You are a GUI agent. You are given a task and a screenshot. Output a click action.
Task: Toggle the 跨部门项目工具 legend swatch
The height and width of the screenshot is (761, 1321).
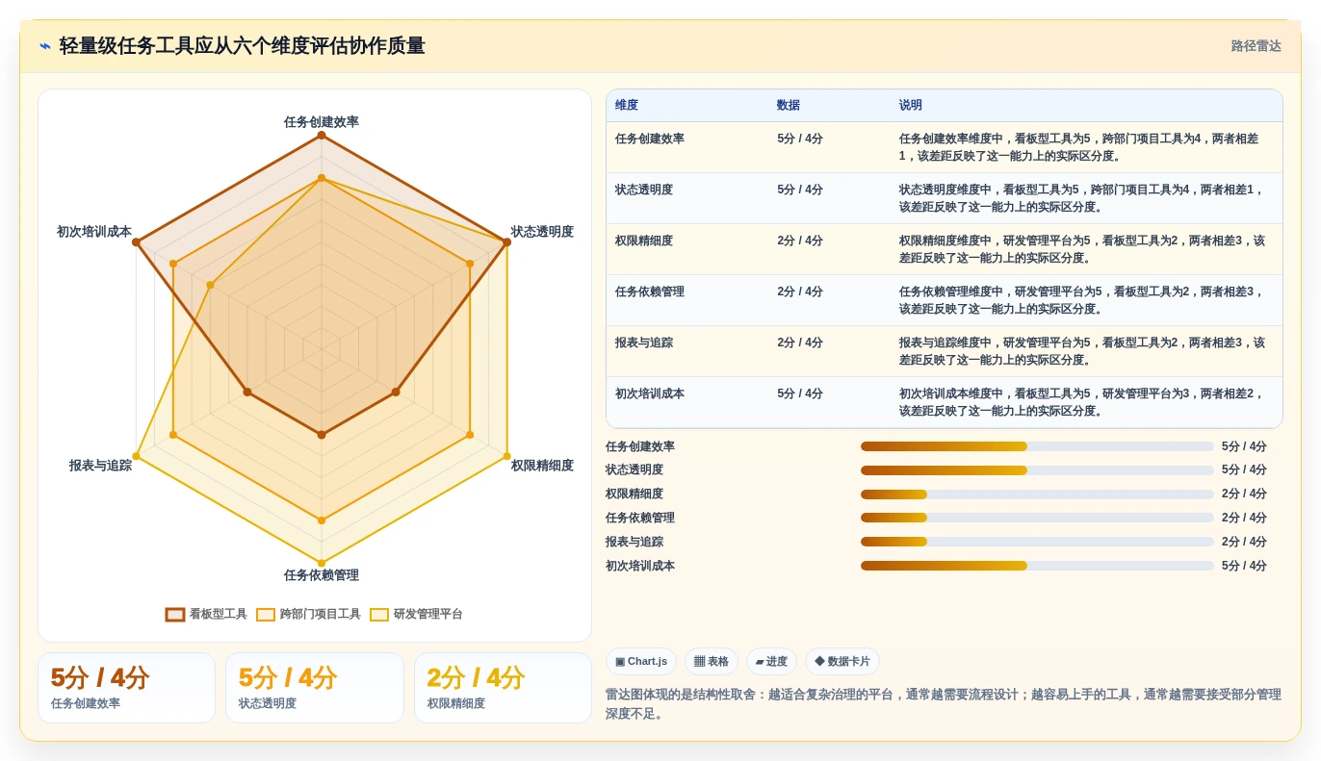pos(266,614)
